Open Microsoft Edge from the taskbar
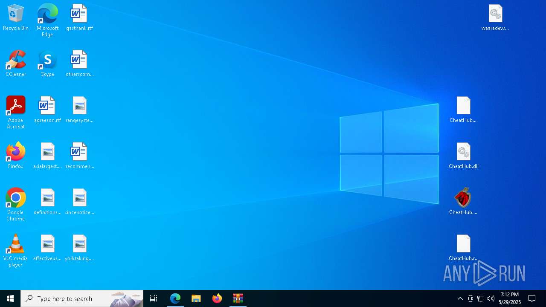546x307 pixels. click(x=175, y=298)
